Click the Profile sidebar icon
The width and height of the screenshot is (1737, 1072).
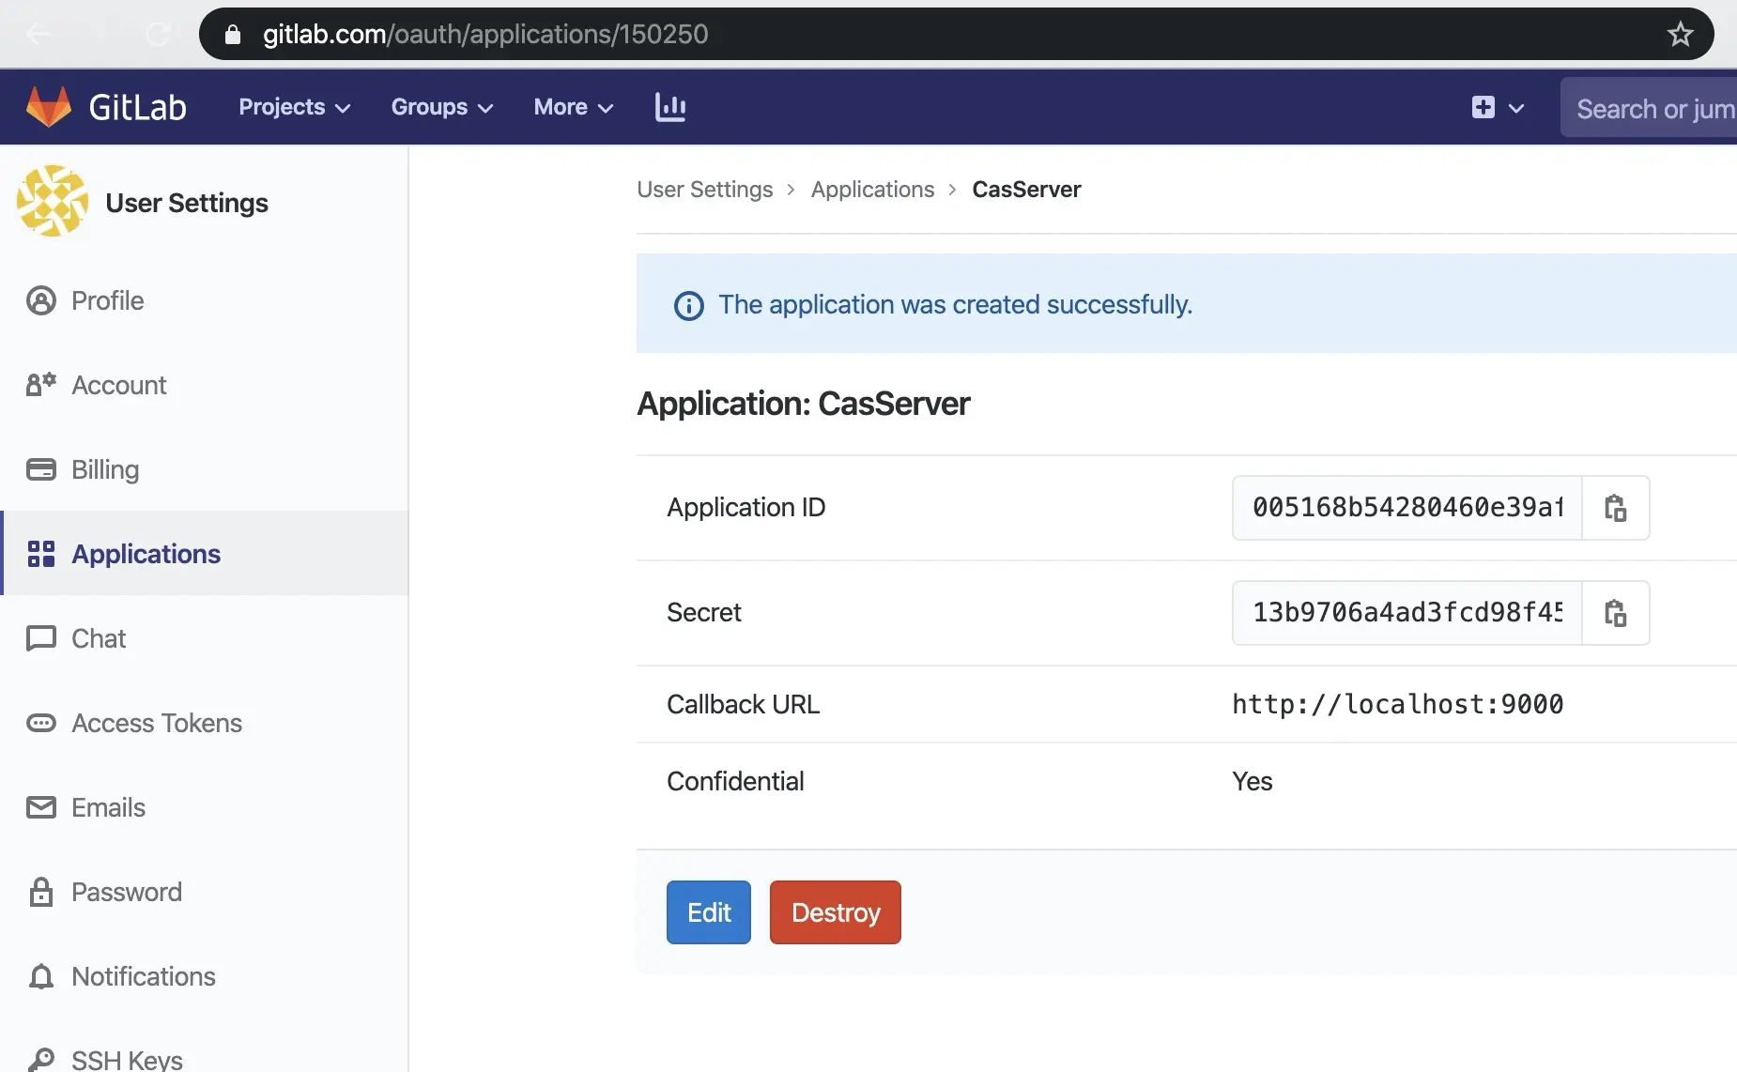40,300
